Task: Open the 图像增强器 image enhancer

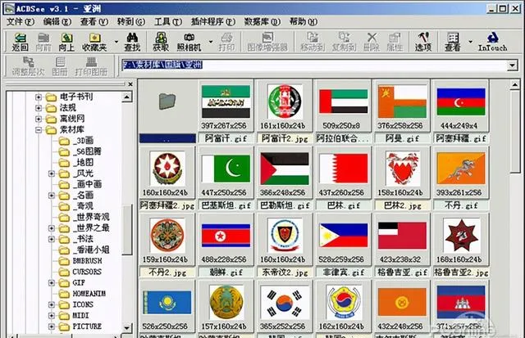Action: tap(267, 42)
